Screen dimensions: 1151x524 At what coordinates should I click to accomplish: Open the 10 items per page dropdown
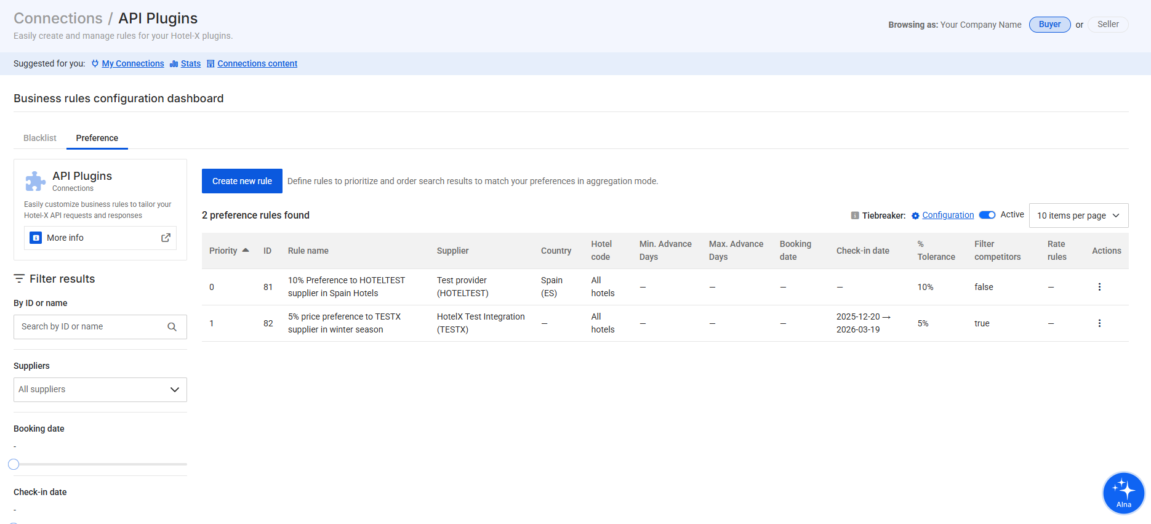pyautogui.click(x=1078, y=216)
